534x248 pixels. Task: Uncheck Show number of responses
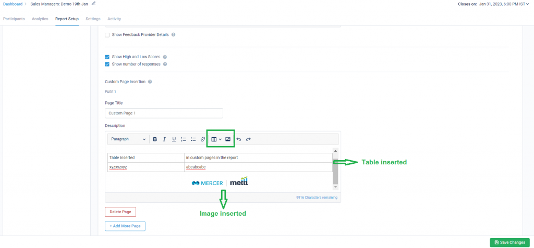pyautogui.click(x=107, y=64)
